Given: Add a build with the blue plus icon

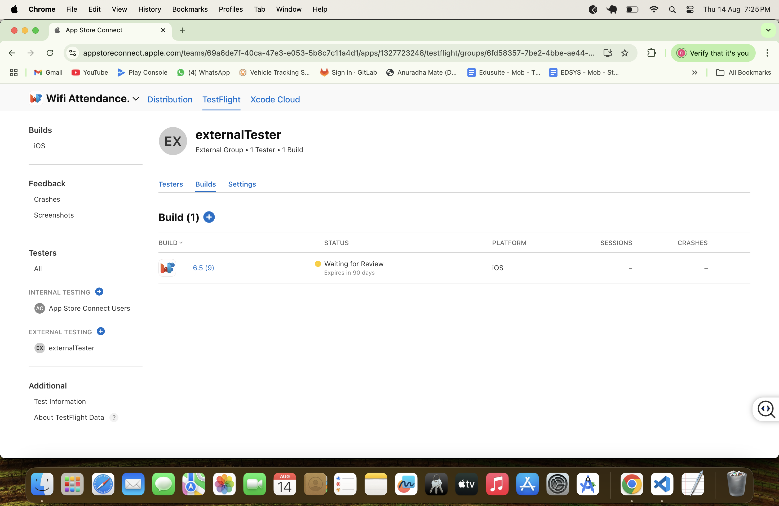Looking at the screenshot, I should pos(209,217).
